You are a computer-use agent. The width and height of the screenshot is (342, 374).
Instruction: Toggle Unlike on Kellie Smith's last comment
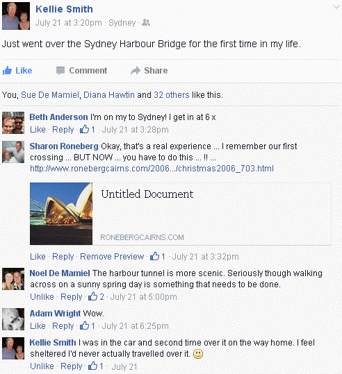click(x=42, y=366)
